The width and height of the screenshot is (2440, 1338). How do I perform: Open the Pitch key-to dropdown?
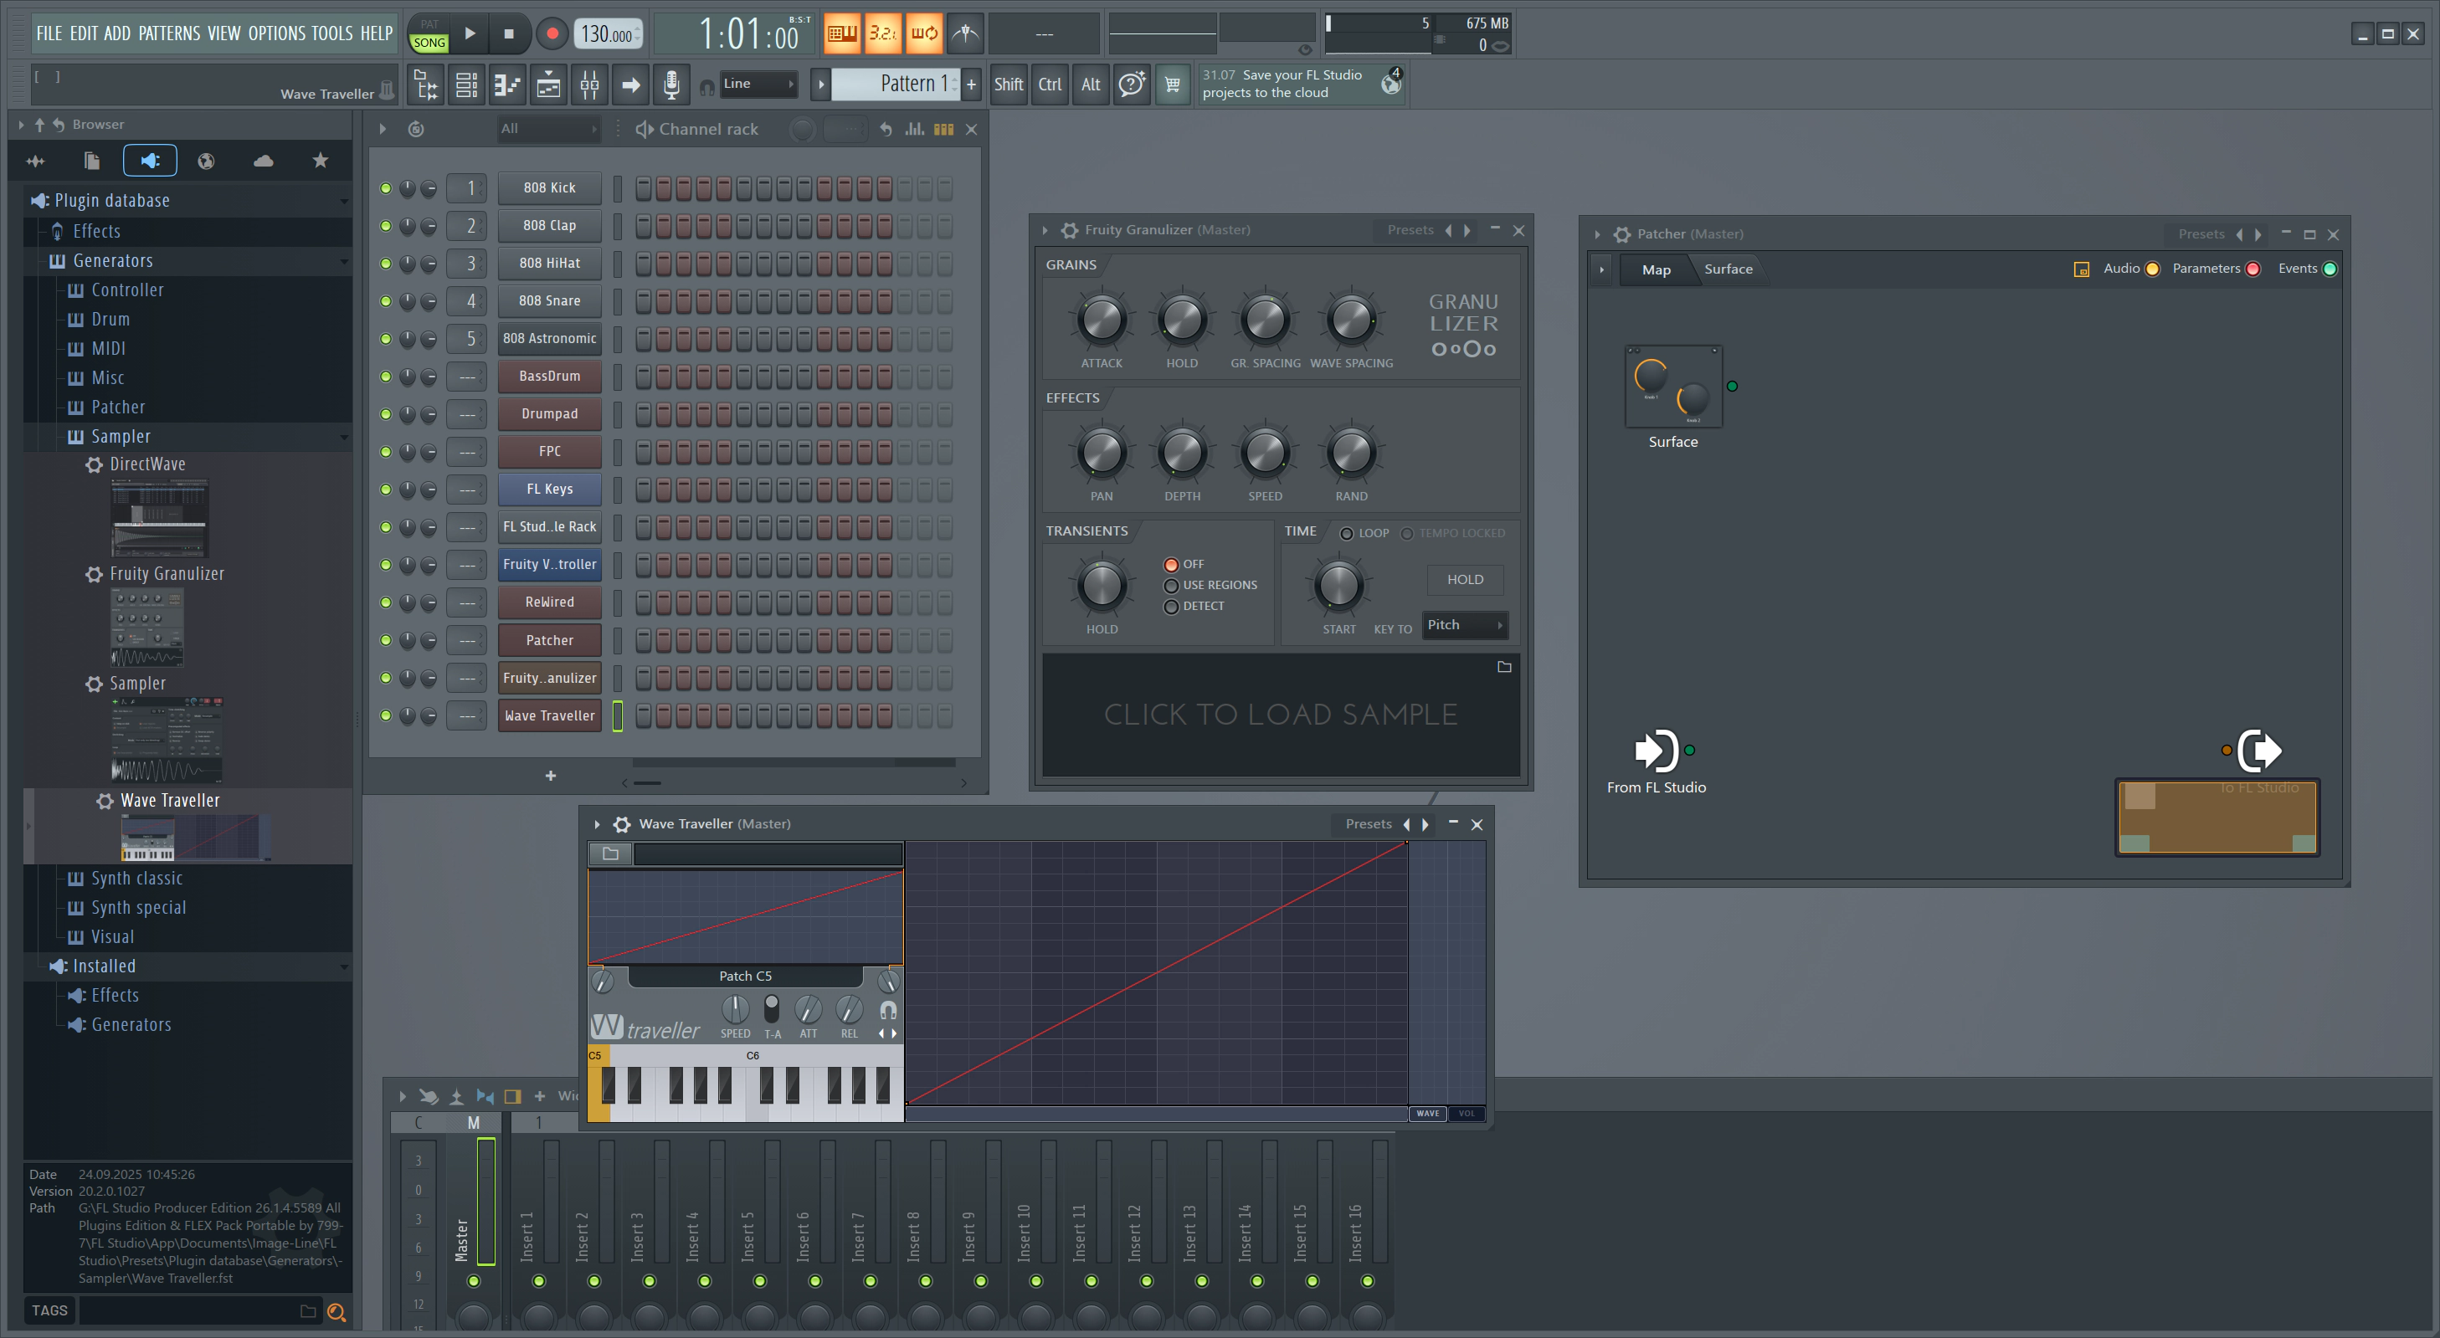1464,625
